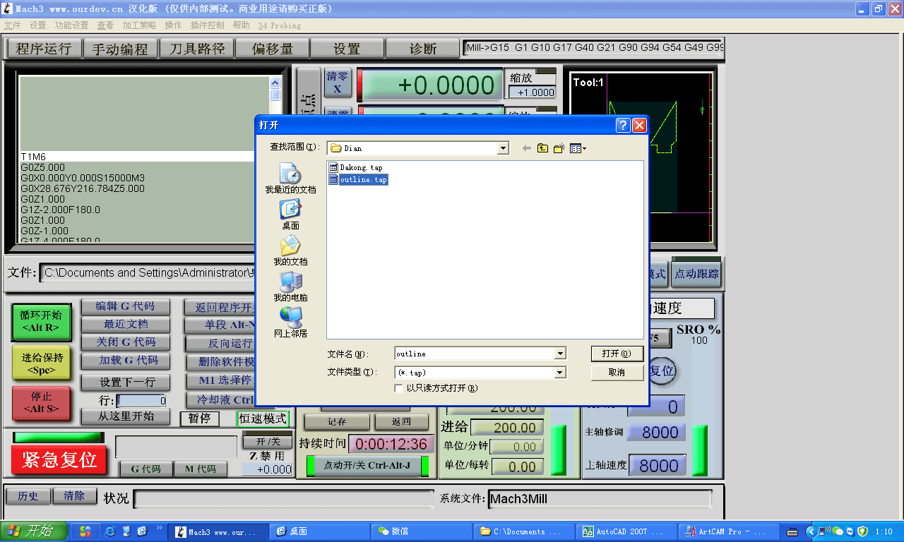The height and width of the screenshot is (542, 904).
Task: Click the dialog back arrow icon
Action: (526, 148)
